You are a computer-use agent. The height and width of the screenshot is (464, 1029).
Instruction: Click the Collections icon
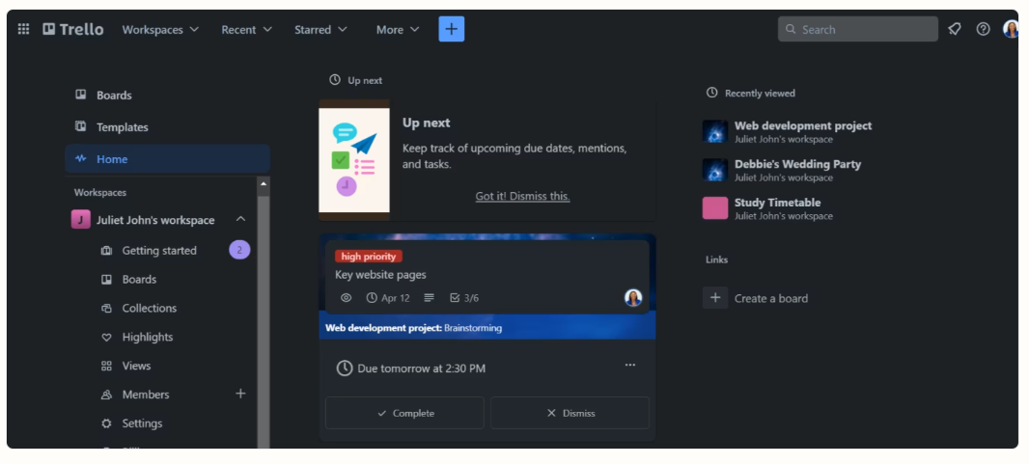click(x=106, y=308)
